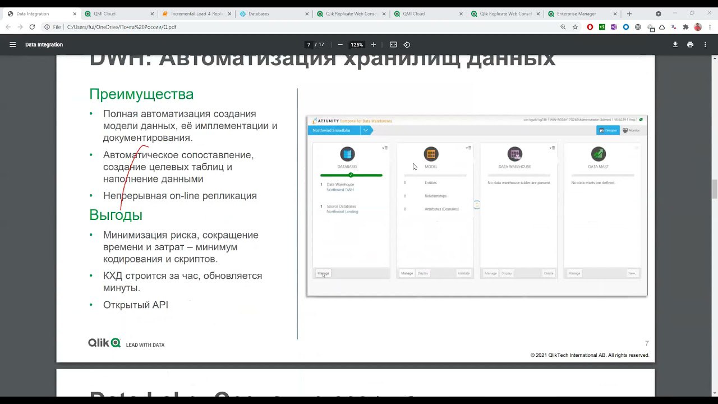Click MODEL icon in slide screenshot
Screen dimensions: 718x404
[x=431, y=154]
